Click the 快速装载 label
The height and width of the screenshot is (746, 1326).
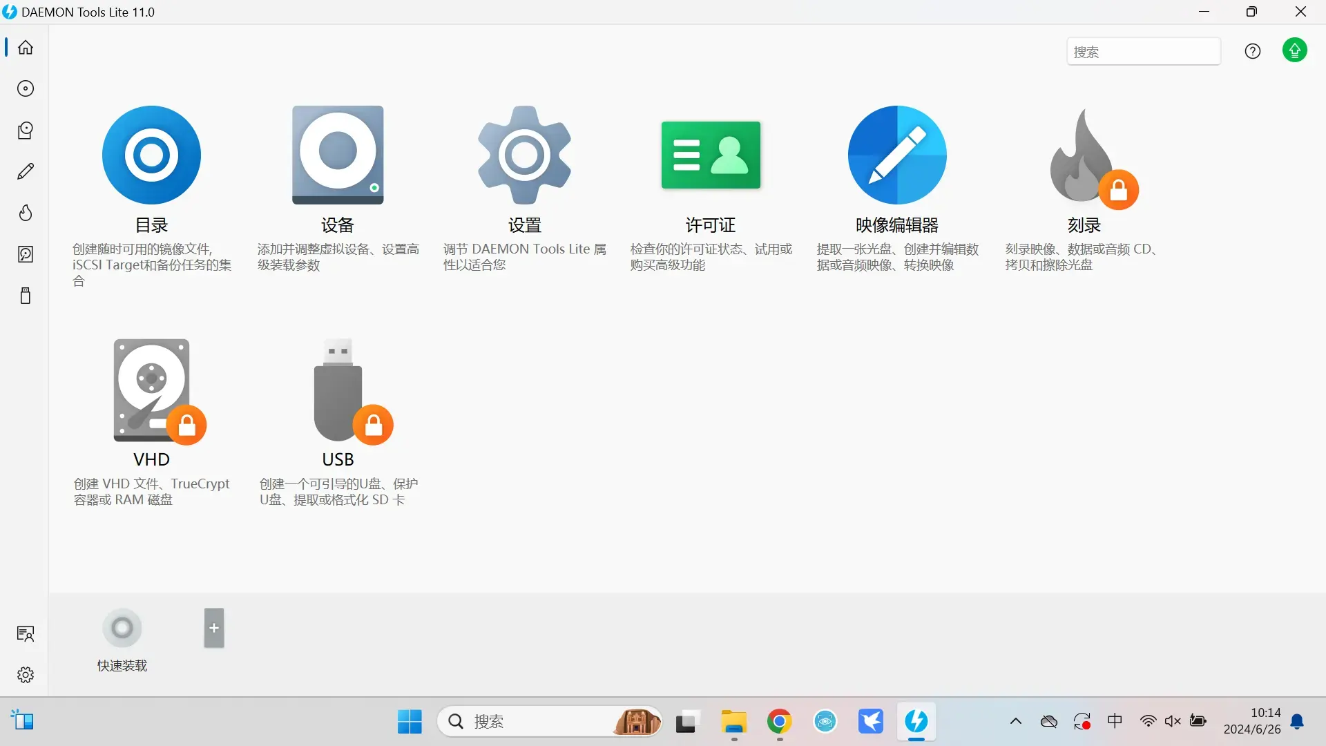(x=122, y=666)
